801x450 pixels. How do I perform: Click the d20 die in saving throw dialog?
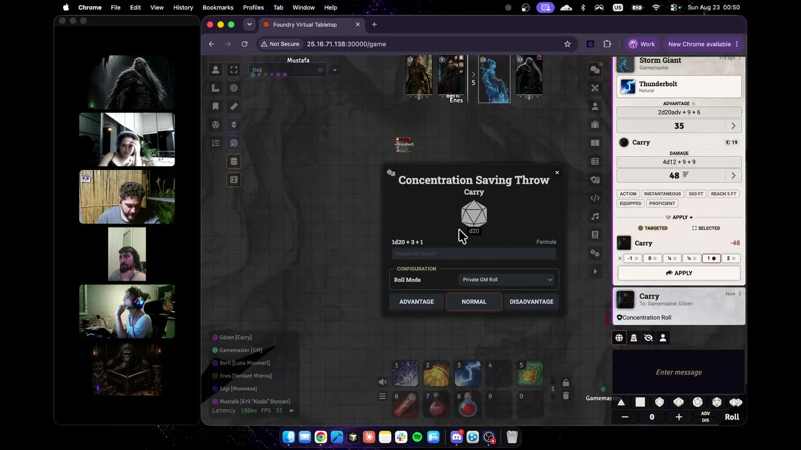474,214
